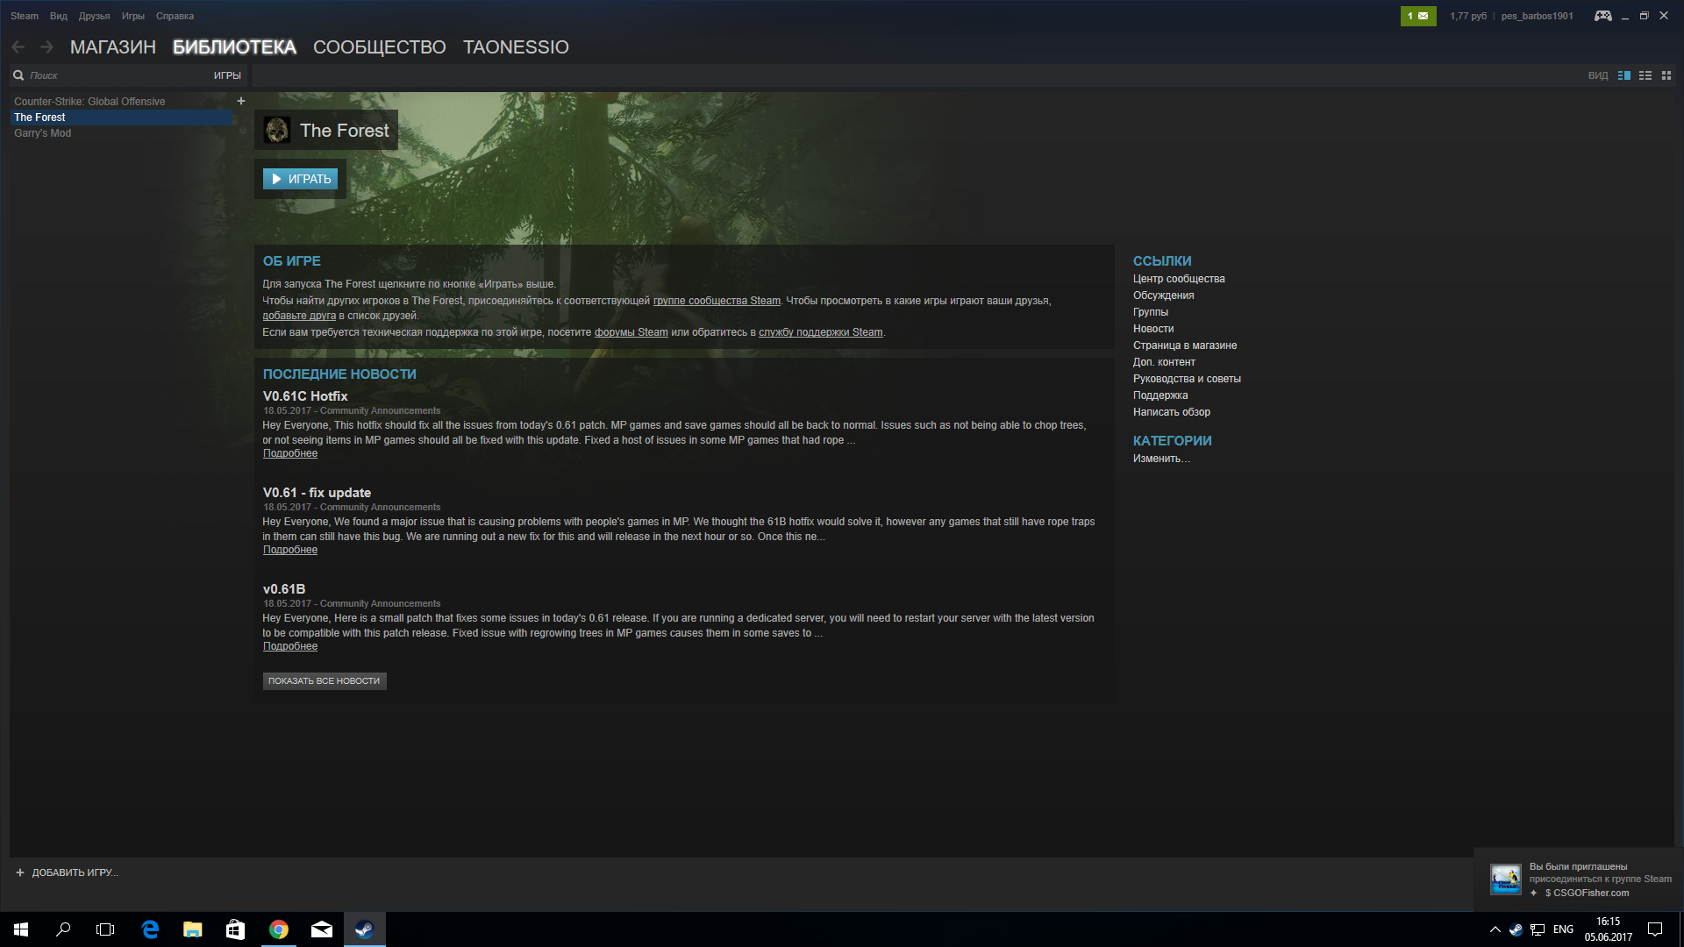Open ИГРЫ library filter dropdown
This screenshot has width=1684, height=947.
pos(227,75)
